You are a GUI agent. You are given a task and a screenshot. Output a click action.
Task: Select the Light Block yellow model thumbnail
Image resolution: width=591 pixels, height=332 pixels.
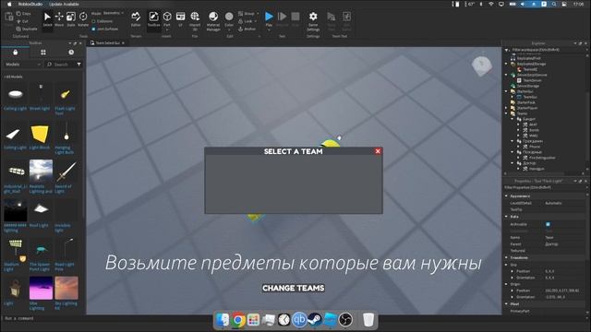tap(40, 133)
